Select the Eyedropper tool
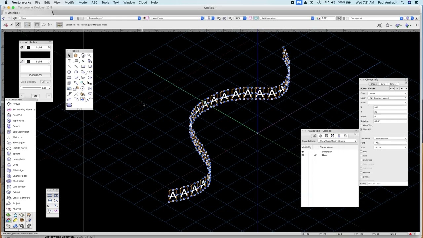Viewport: 423px width, 238px height. [x=76, y=83]
